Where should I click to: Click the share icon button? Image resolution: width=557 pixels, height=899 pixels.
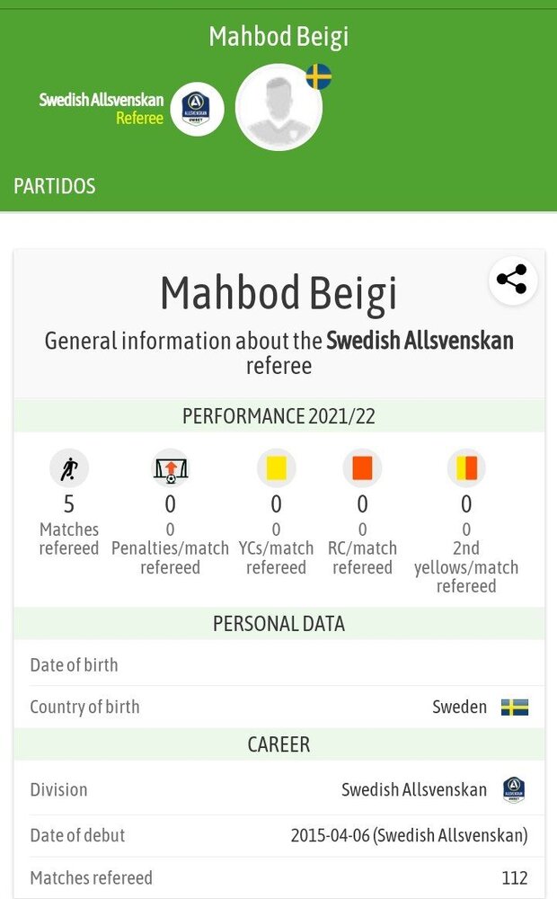click(x=512, y=280)
